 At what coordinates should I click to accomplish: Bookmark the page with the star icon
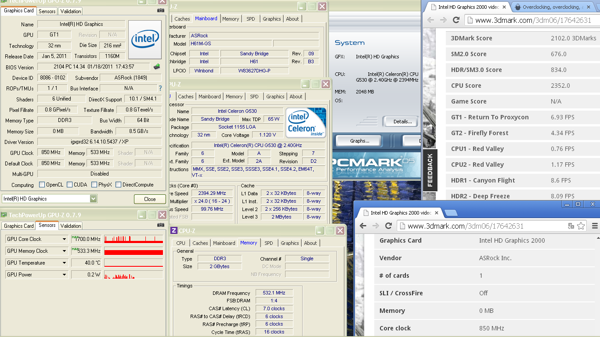581,226
